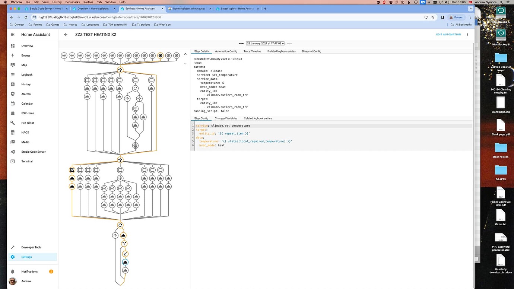Go back using the left arrow
This screenshot has width=514, height=289.
66,35
